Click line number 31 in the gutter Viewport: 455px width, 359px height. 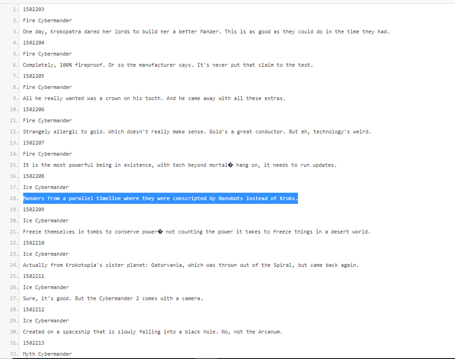[x=14, y=343]
